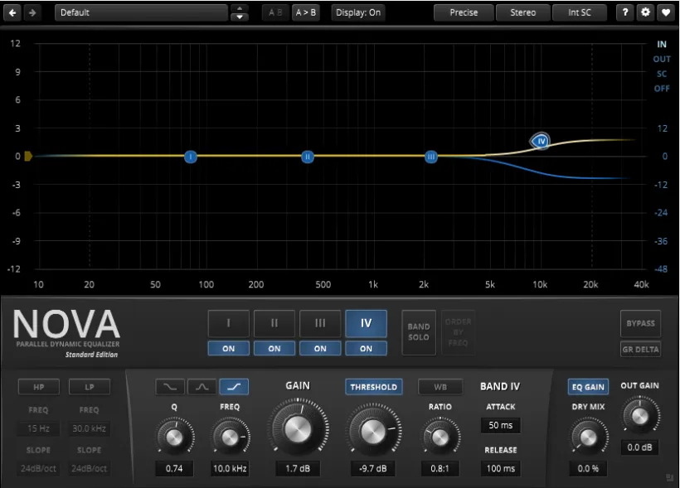Toggle the EQ GAIN button
Image resolution: width=680 pixels, height=488 pixels.
(588, 387)
